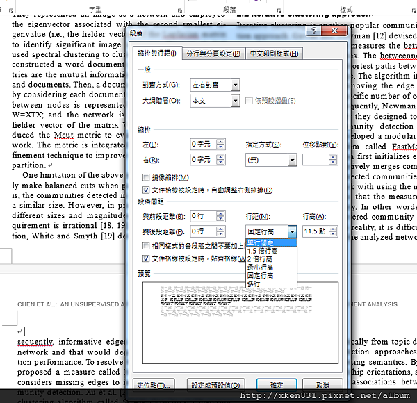Enable the 鏡像縮排 checkbox
417x403 pixels.
tap(146, 177)
